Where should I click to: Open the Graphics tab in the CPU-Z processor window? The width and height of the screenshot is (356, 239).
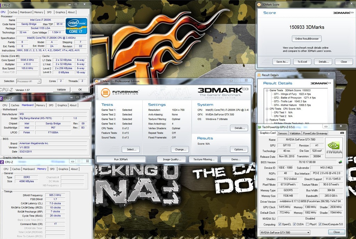click(60, 12)
